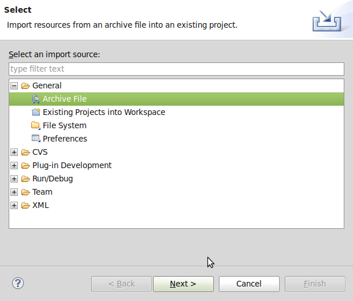Collapse the General tree node
The image size is (353, 301).
click(14, 86)
